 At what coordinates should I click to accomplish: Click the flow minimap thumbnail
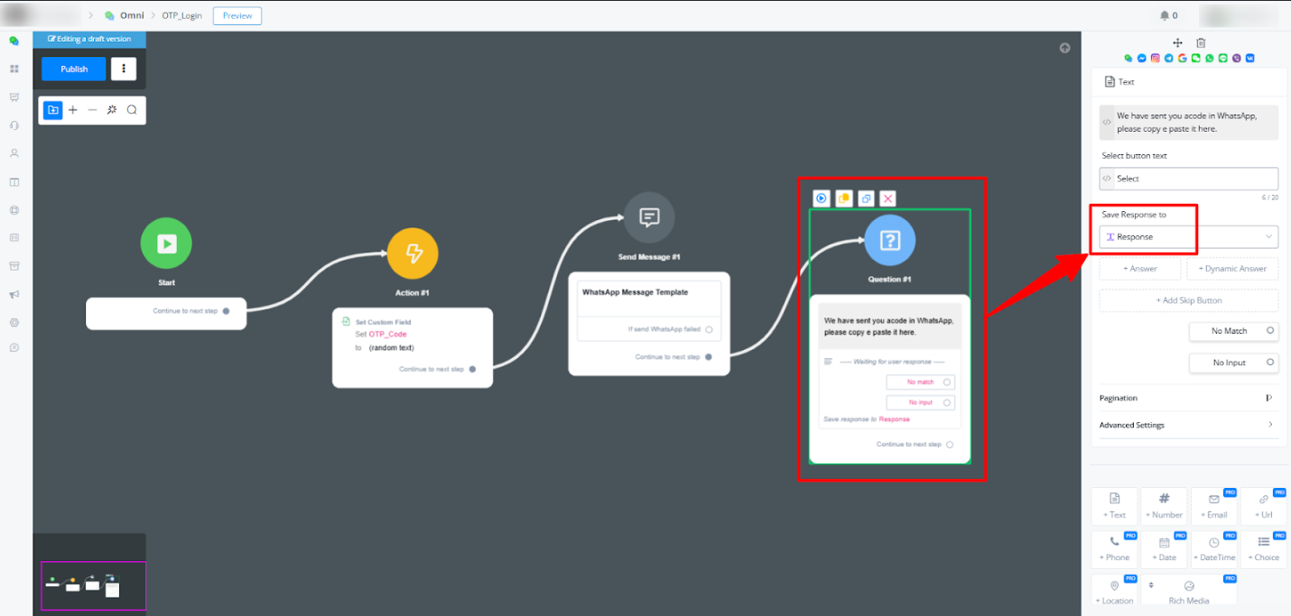pyautogui.click(x=93, y=585)
